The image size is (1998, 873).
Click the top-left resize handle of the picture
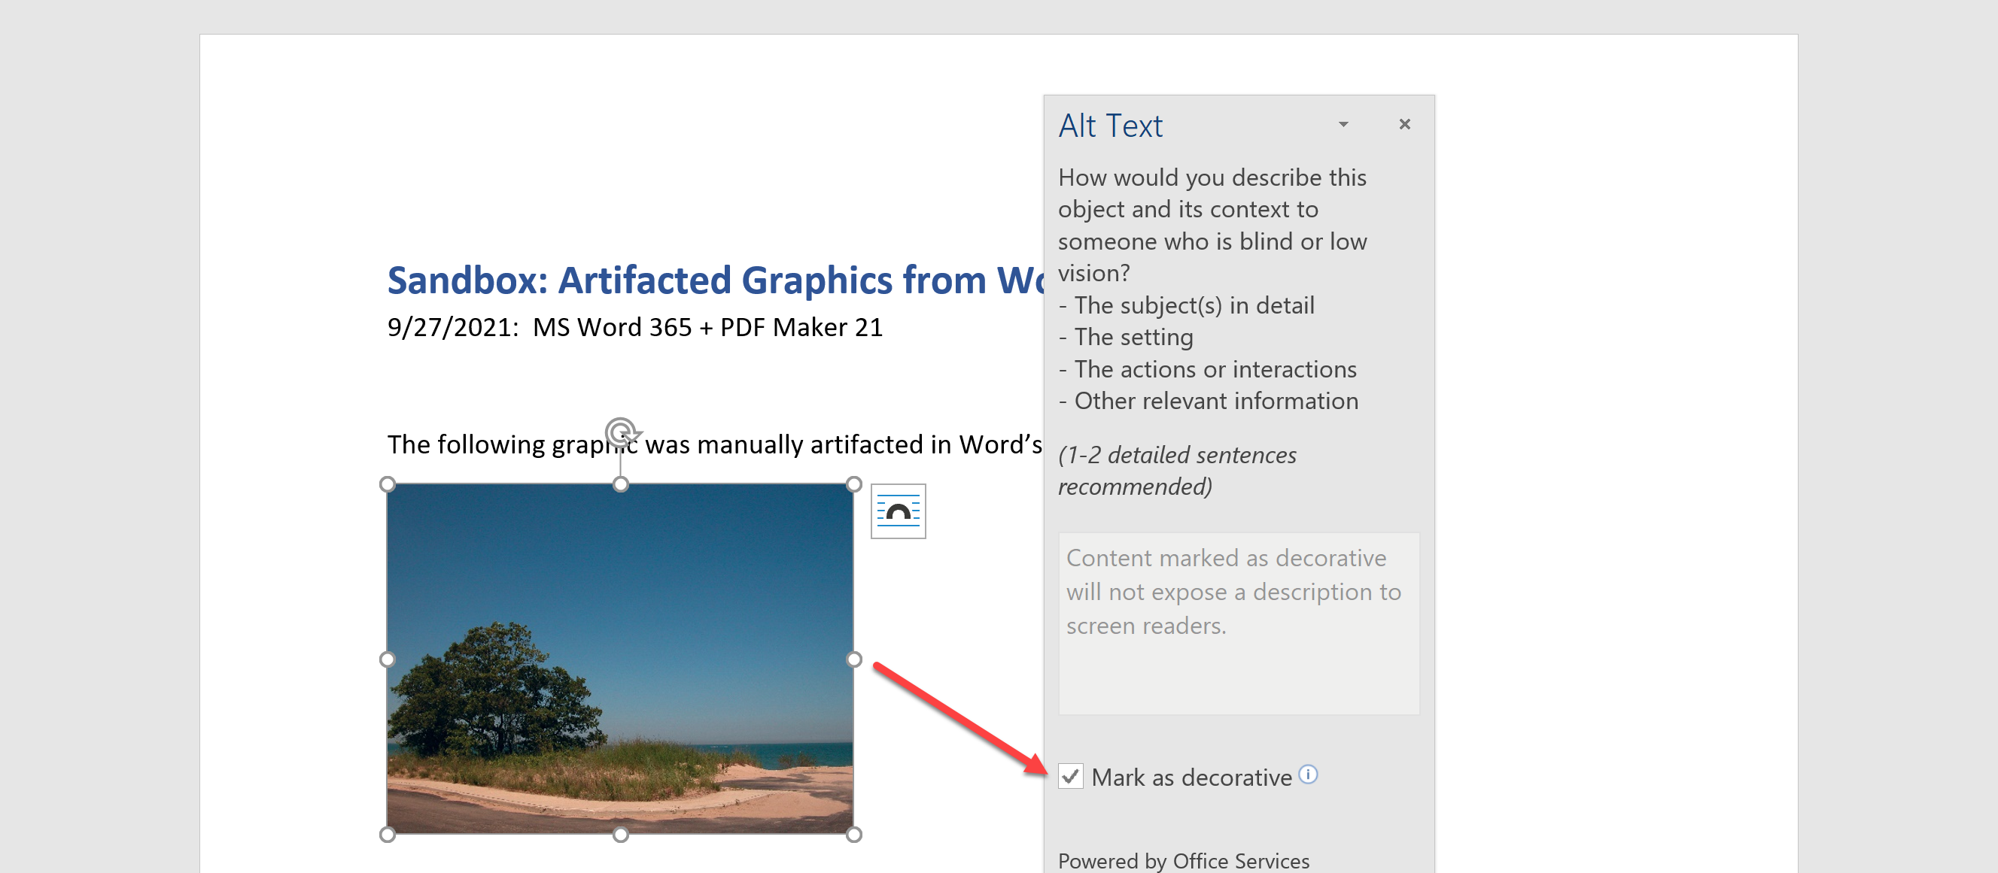point(388,484)
